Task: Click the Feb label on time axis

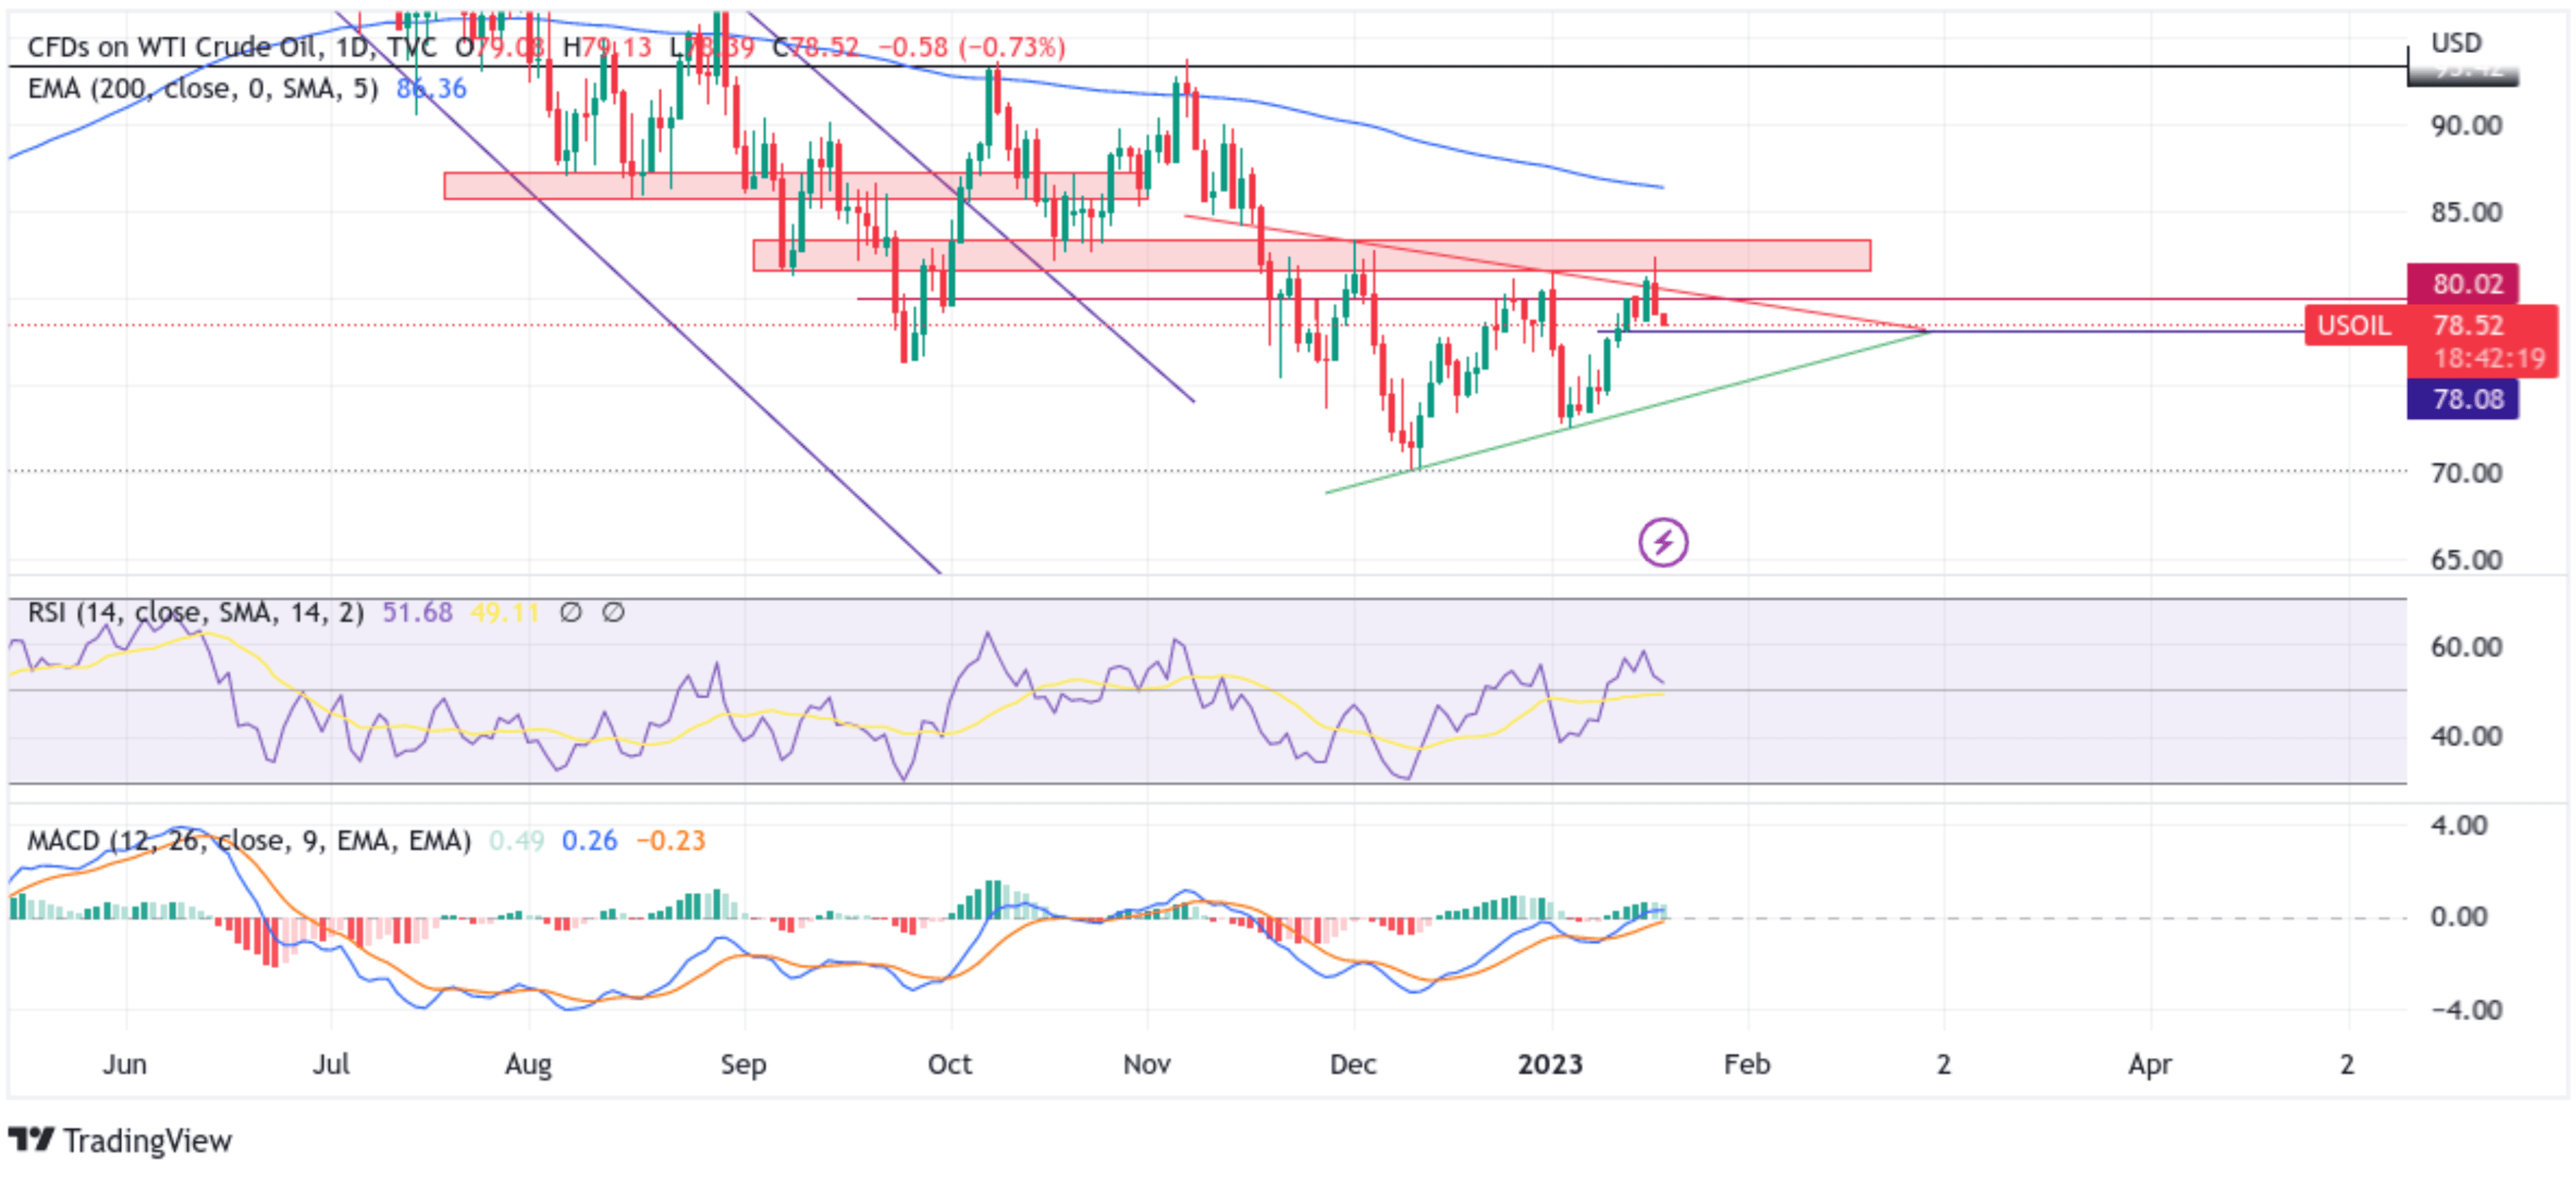Action: 1747,1064
